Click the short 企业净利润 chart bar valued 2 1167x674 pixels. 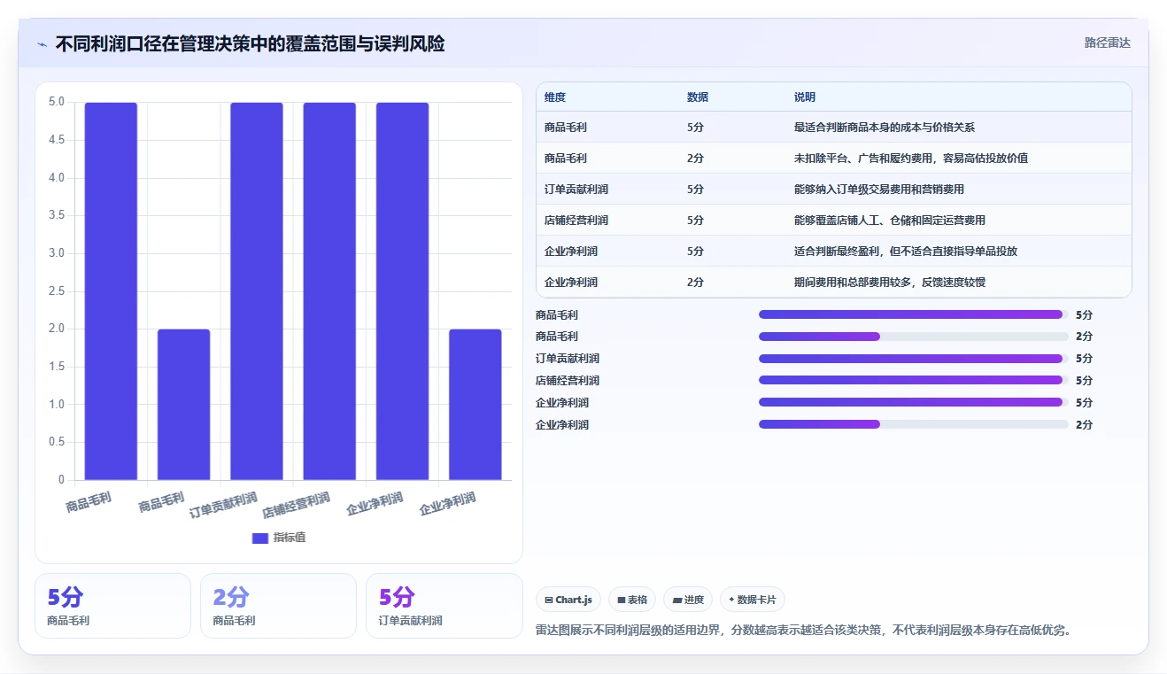coord(475,405)
